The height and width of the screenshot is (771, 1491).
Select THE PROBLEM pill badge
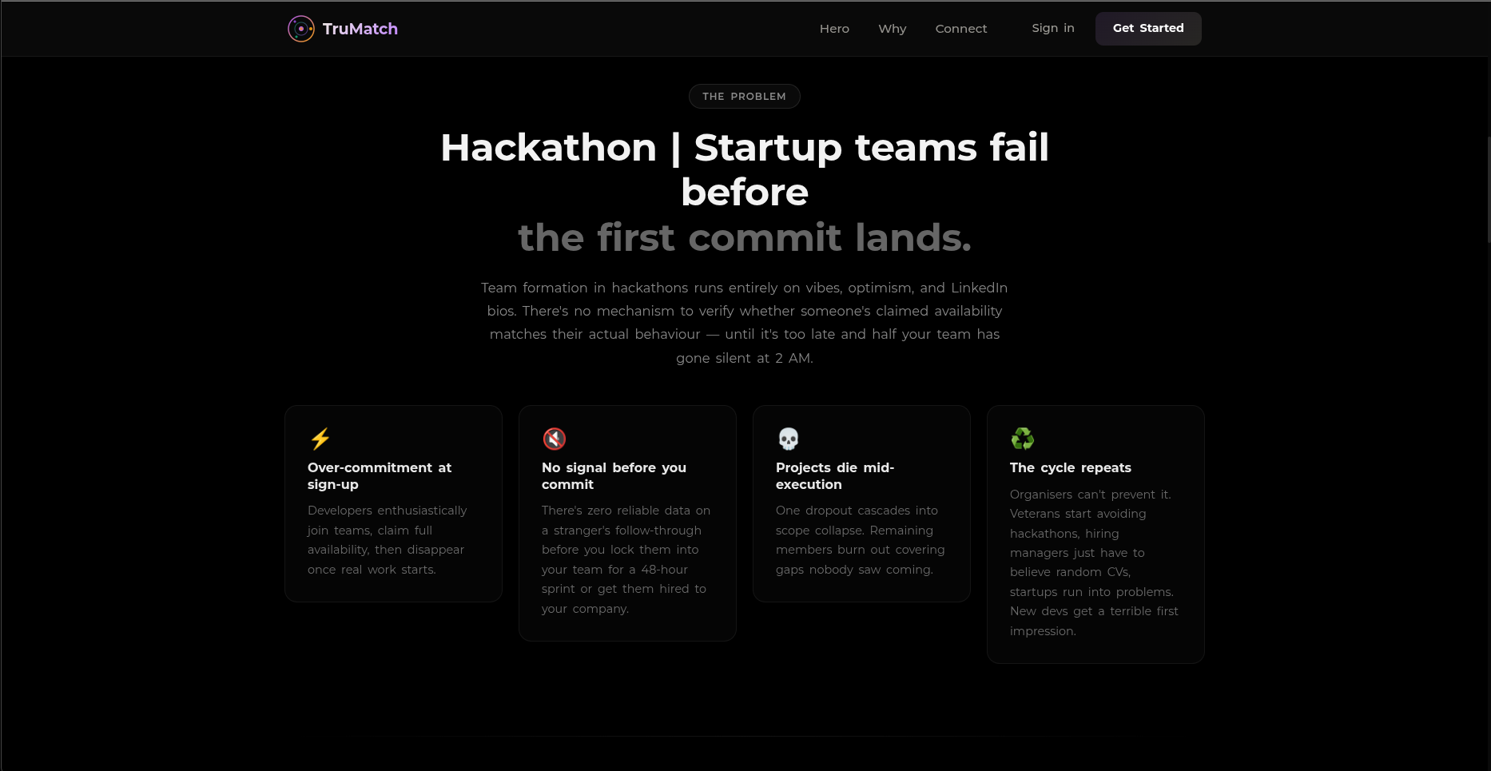[x=745, y=97]
